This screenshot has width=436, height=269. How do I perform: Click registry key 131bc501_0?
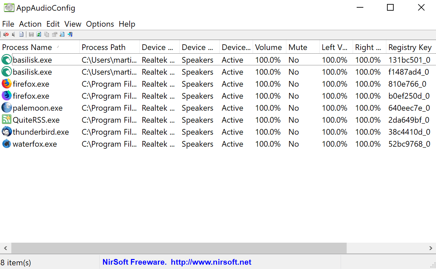pos(409,60)
